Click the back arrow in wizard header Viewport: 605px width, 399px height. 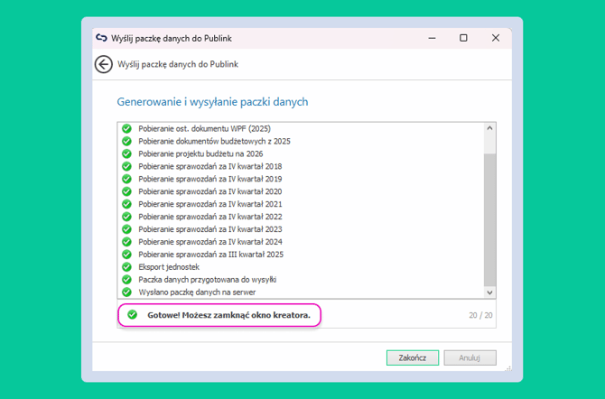point(104,64)
